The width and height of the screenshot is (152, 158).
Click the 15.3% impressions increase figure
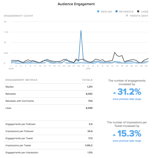(129, 133)
